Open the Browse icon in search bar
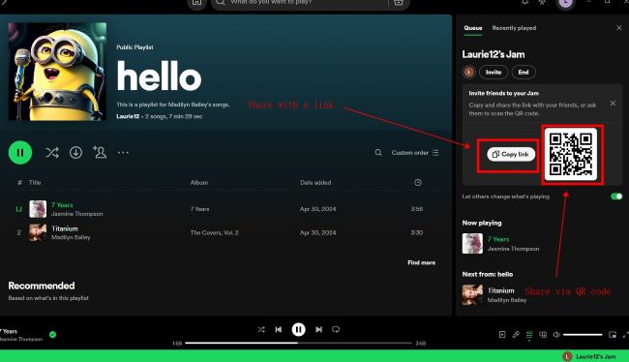This screenshot has width=629, height=362. click(x=399, y=3)
